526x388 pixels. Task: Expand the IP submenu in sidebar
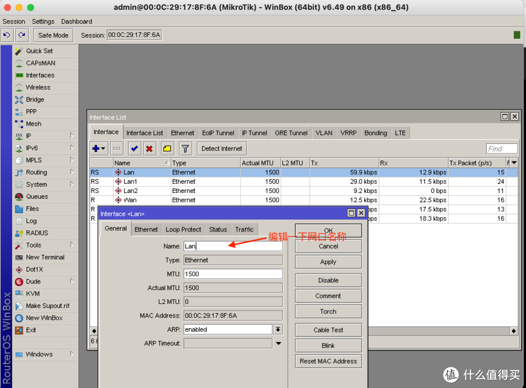72,136
